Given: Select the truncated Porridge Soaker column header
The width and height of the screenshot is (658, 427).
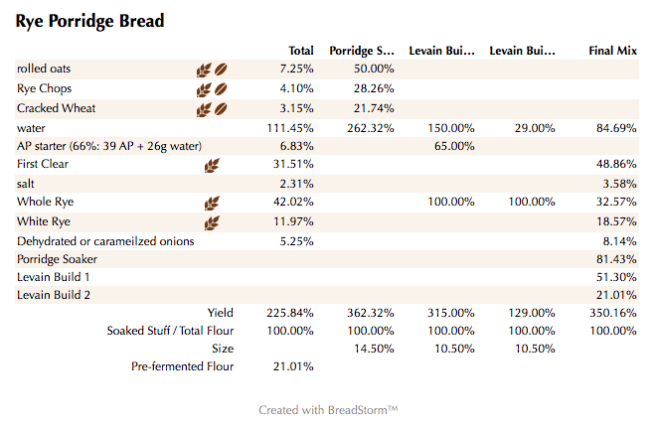Looking at the screenshot, I should (362, 51).
